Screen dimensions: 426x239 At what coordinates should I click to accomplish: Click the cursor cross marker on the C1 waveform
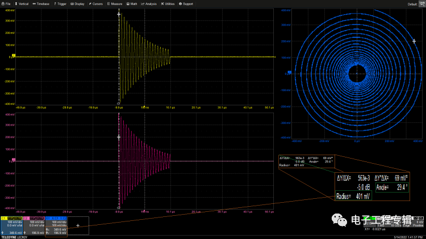(119, 14)
